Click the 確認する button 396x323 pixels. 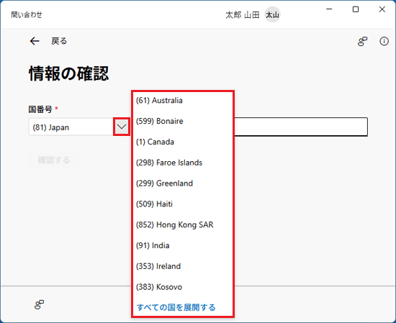click(x=54, y=160)
